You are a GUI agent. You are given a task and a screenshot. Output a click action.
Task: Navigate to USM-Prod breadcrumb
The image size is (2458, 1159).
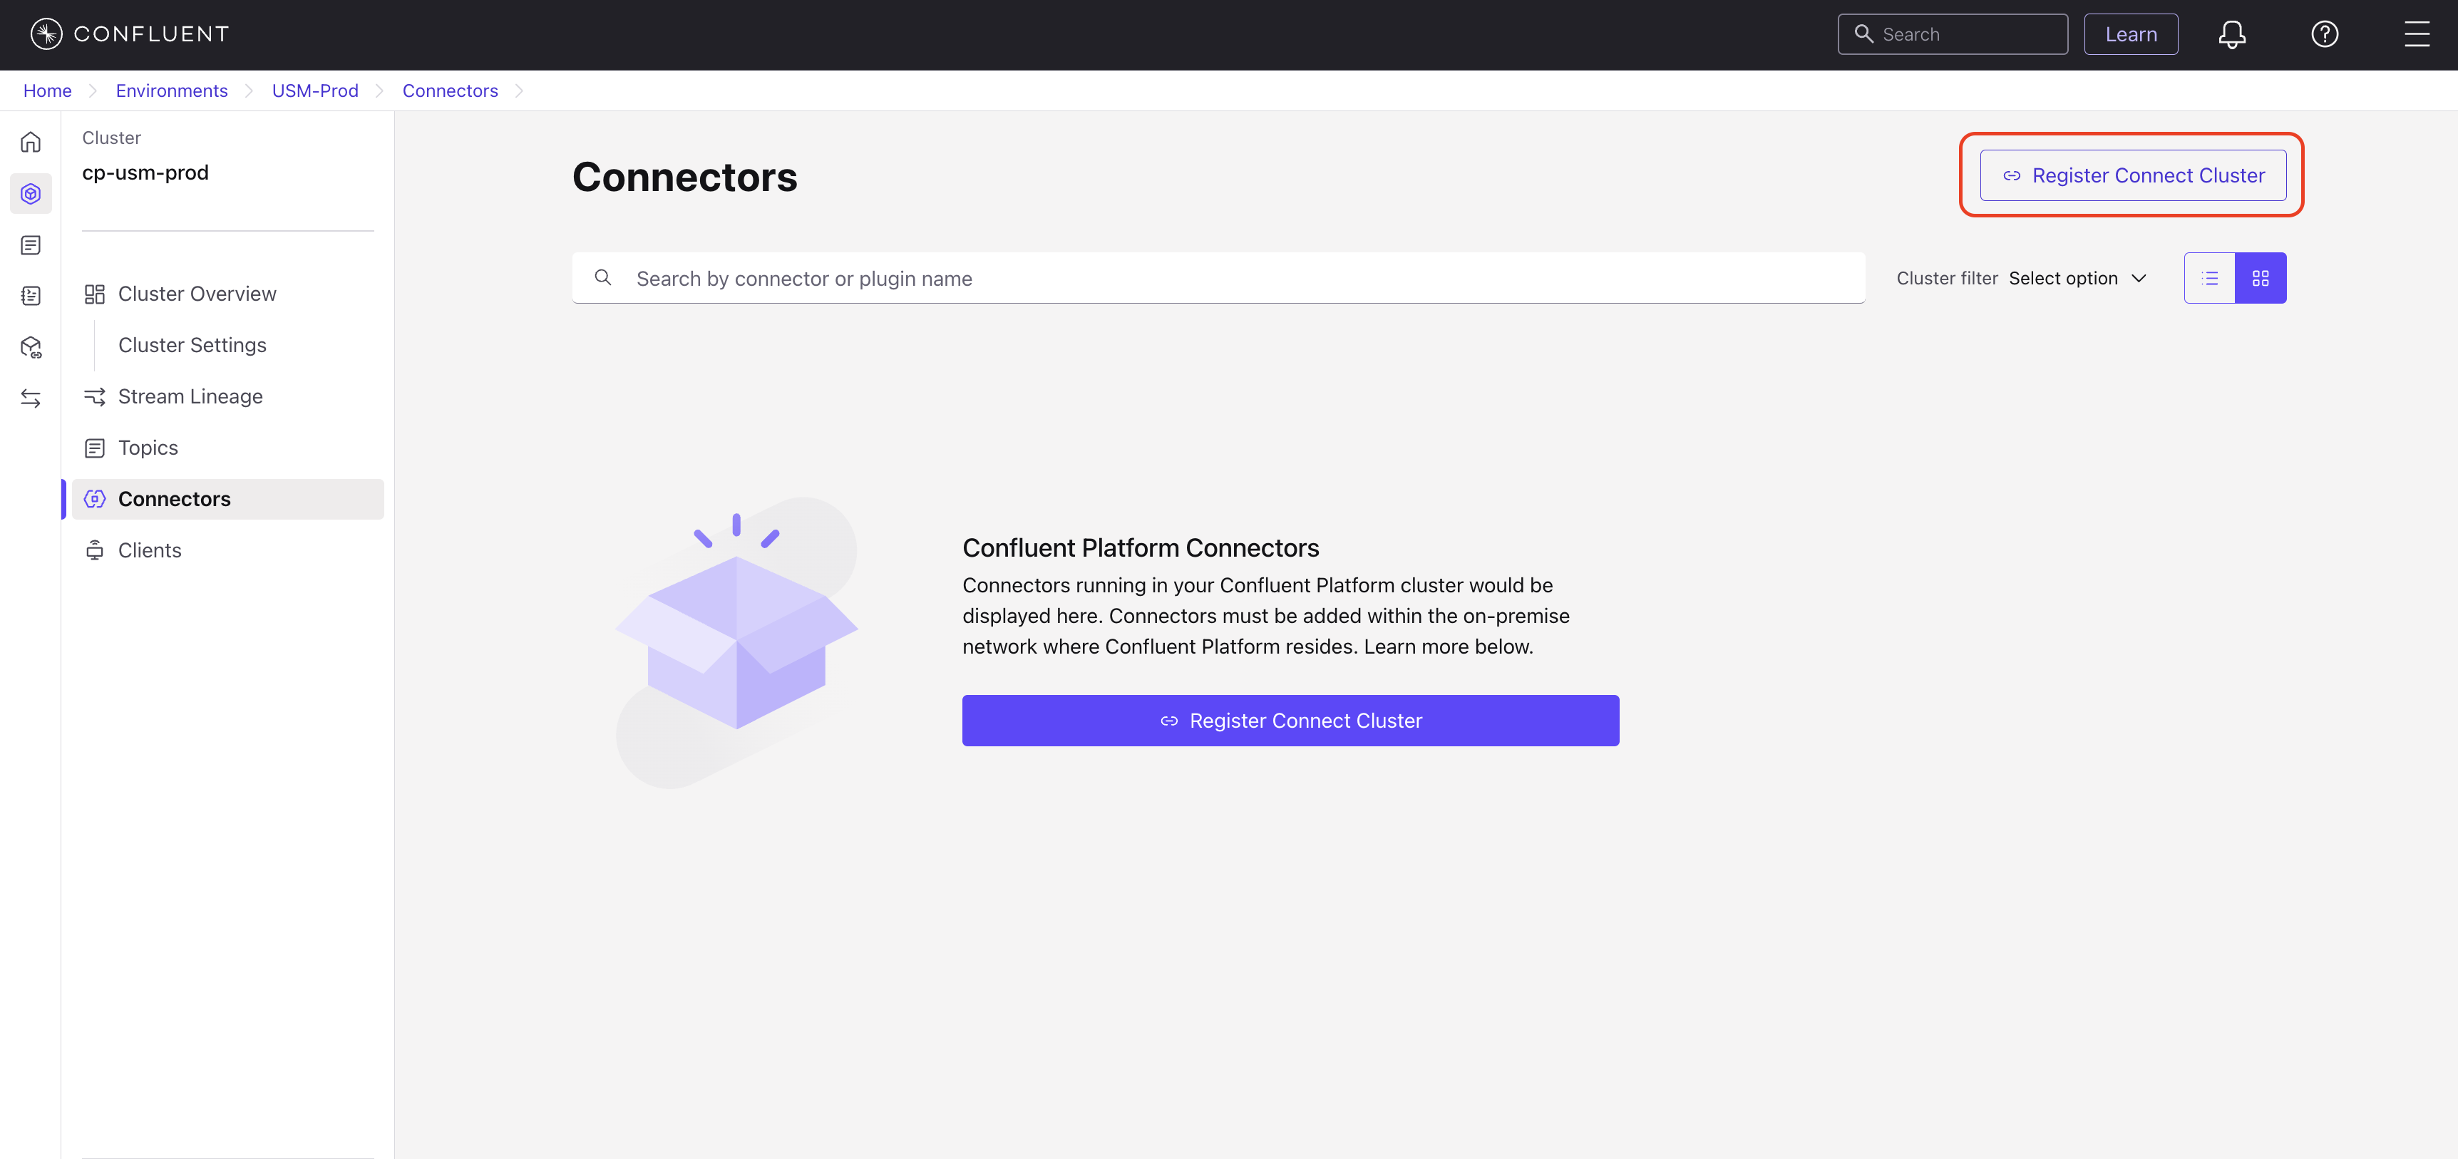pyautogui.click(x=315, y=91)
